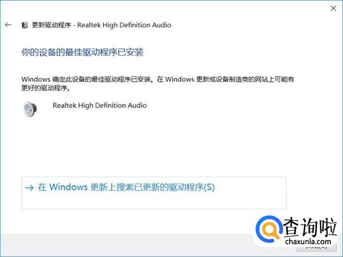Click the 查询啦 Chinese watermark text

tap(309, 227)
